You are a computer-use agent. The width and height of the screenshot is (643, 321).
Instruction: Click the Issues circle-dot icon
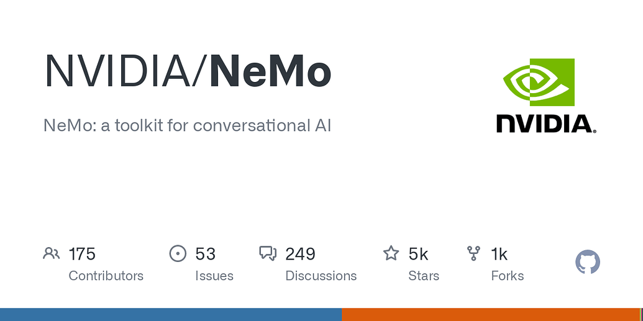(x=178, y=253)
